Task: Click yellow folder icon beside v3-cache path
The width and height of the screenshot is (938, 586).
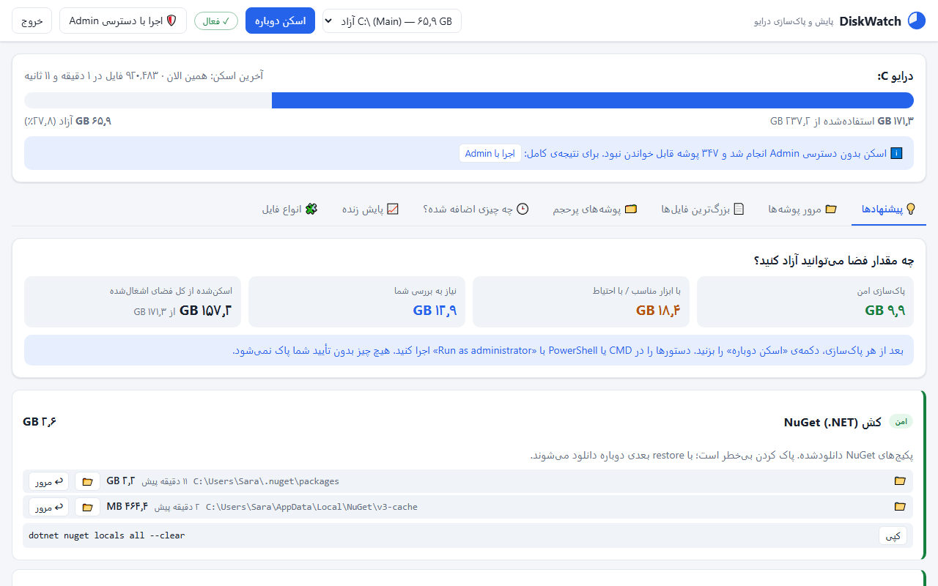Action: coord(900,506)
